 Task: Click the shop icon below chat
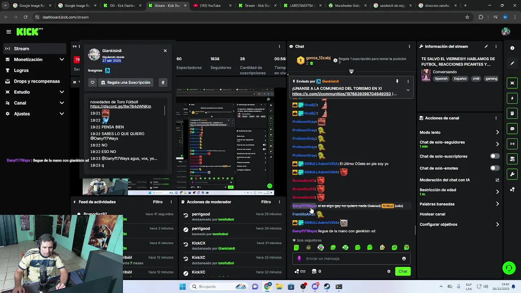click(314, 271)
